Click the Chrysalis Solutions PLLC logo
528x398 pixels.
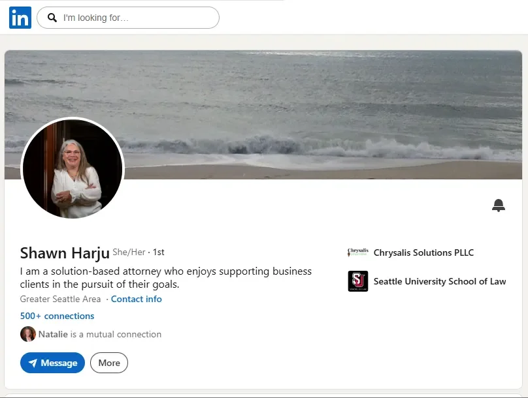tap(358, 253)
